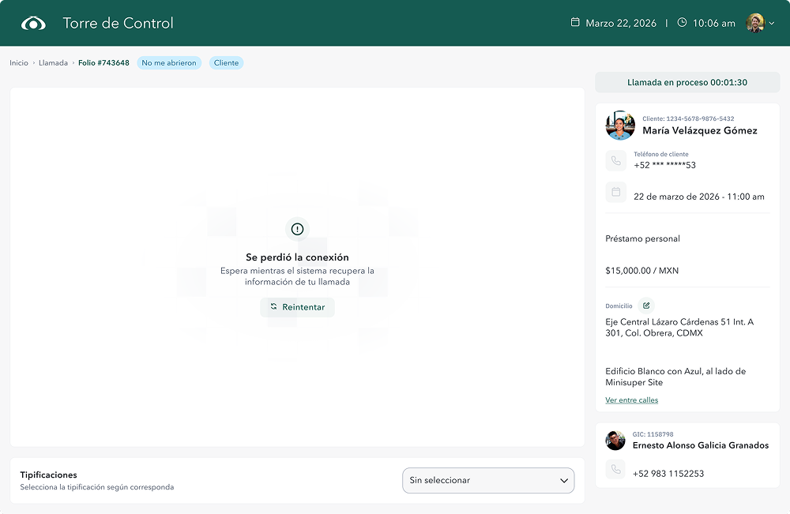Screen dimensions: 790x514
Task: Click the phone icon next to Teléfono de cliente
Action: tap(615, 160)
